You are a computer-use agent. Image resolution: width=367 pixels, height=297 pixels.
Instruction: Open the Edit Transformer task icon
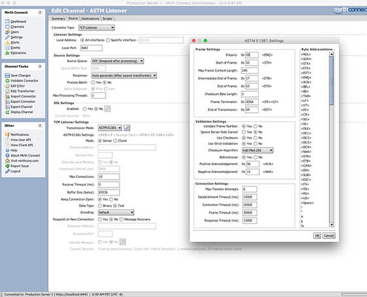[7, 91]
